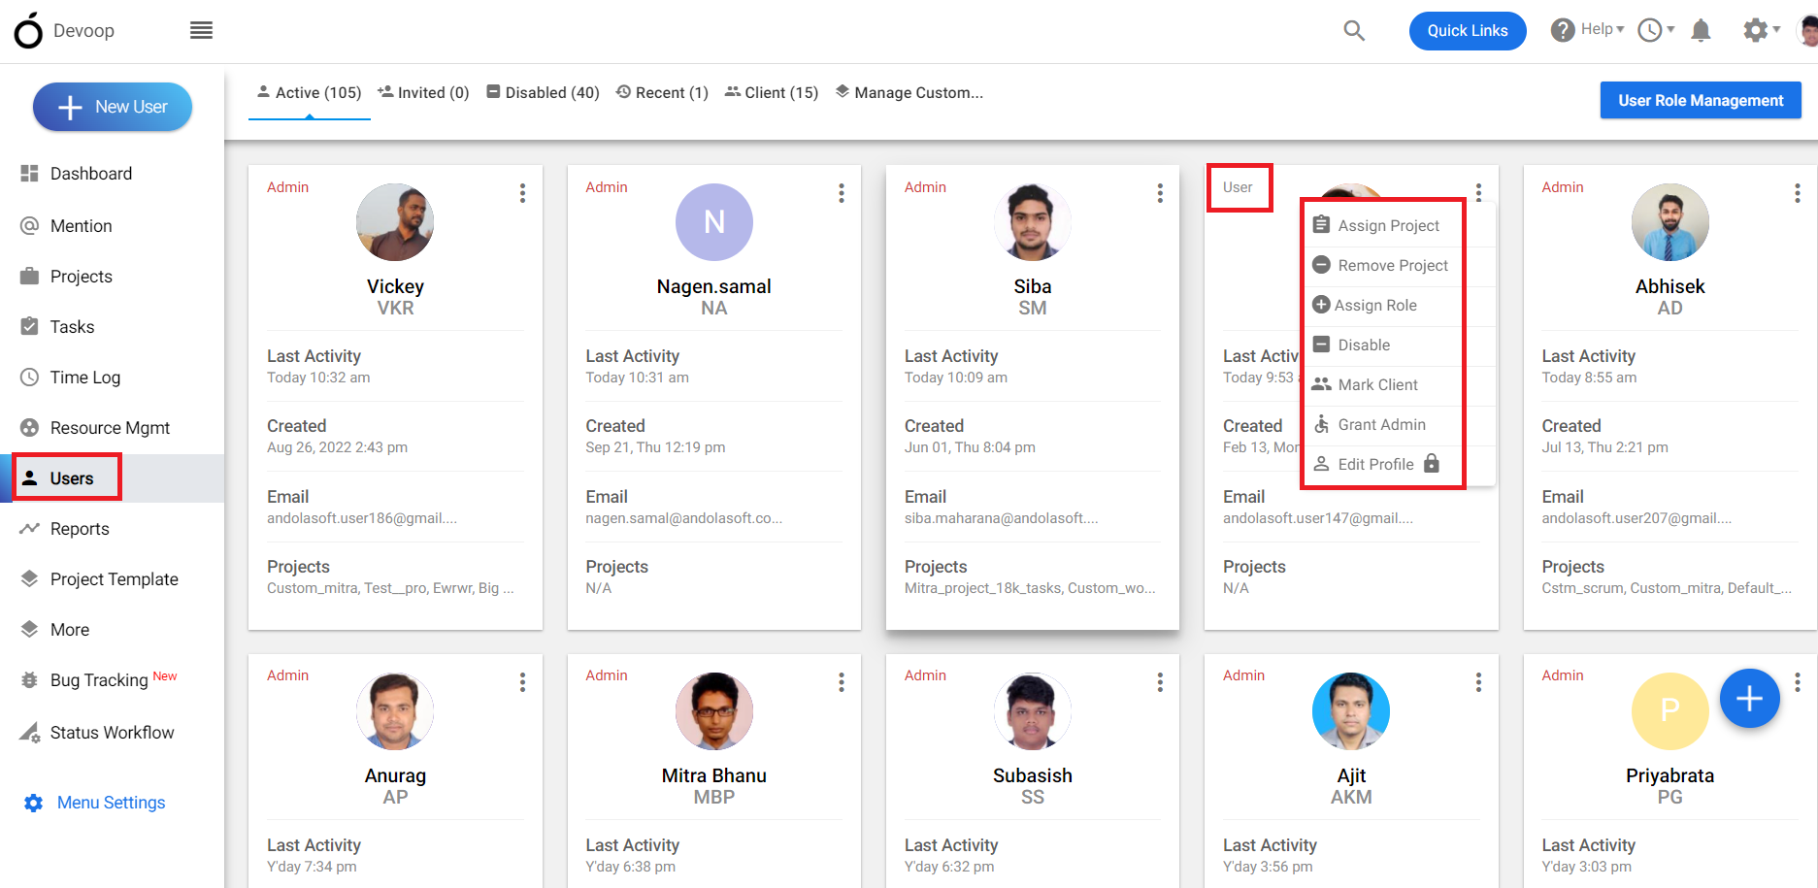Open the Manage Custom... tab
This screenshot has width=1818, height=888.
pyautogui.click(x=909, y=93)
